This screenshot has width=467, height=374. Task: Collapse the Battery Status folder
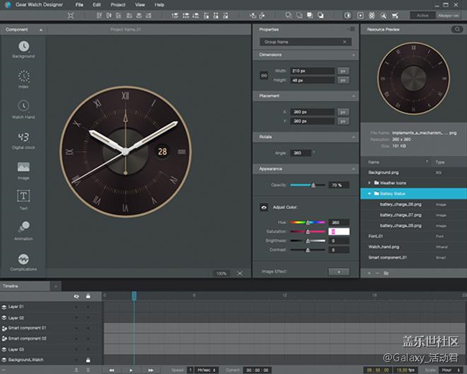369,194
